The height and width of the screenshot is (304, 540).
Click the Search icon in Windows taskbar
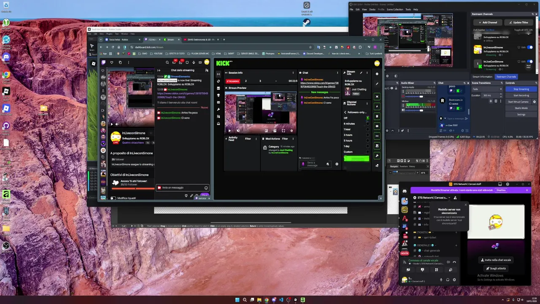pos(245,300)
